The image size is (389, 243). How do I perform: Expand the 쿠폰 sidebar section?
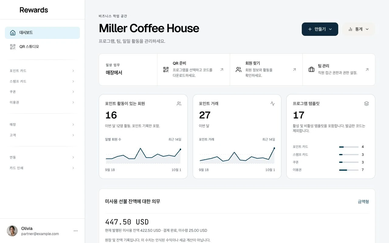pos(42,92)
